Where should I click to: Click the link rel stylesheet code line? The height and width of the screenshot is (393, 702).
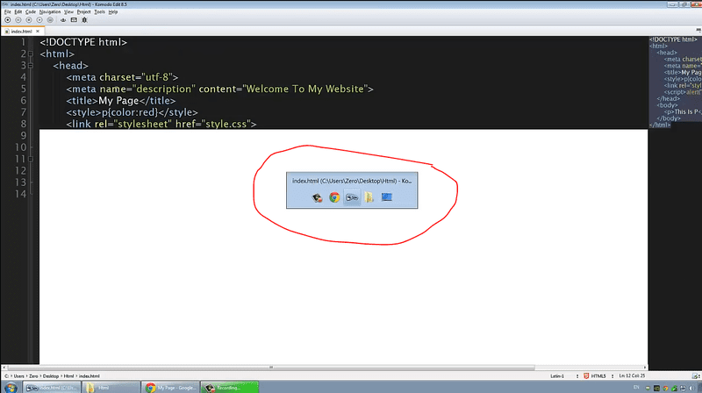coord(161,124)
